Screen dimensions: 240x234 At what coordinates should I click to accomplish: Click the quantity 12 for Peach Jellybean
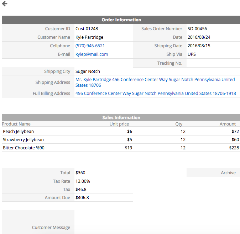click(183, 131)
